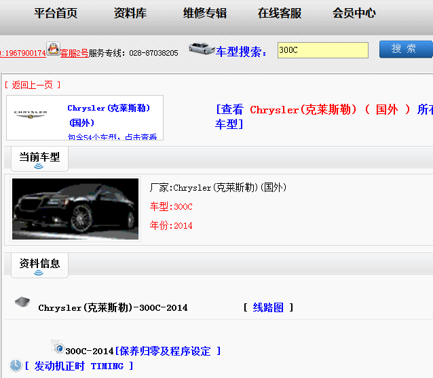Click the gray box icon beside Chrysler-300C-2014
433x378 pixels.
[x=22, y=302]
